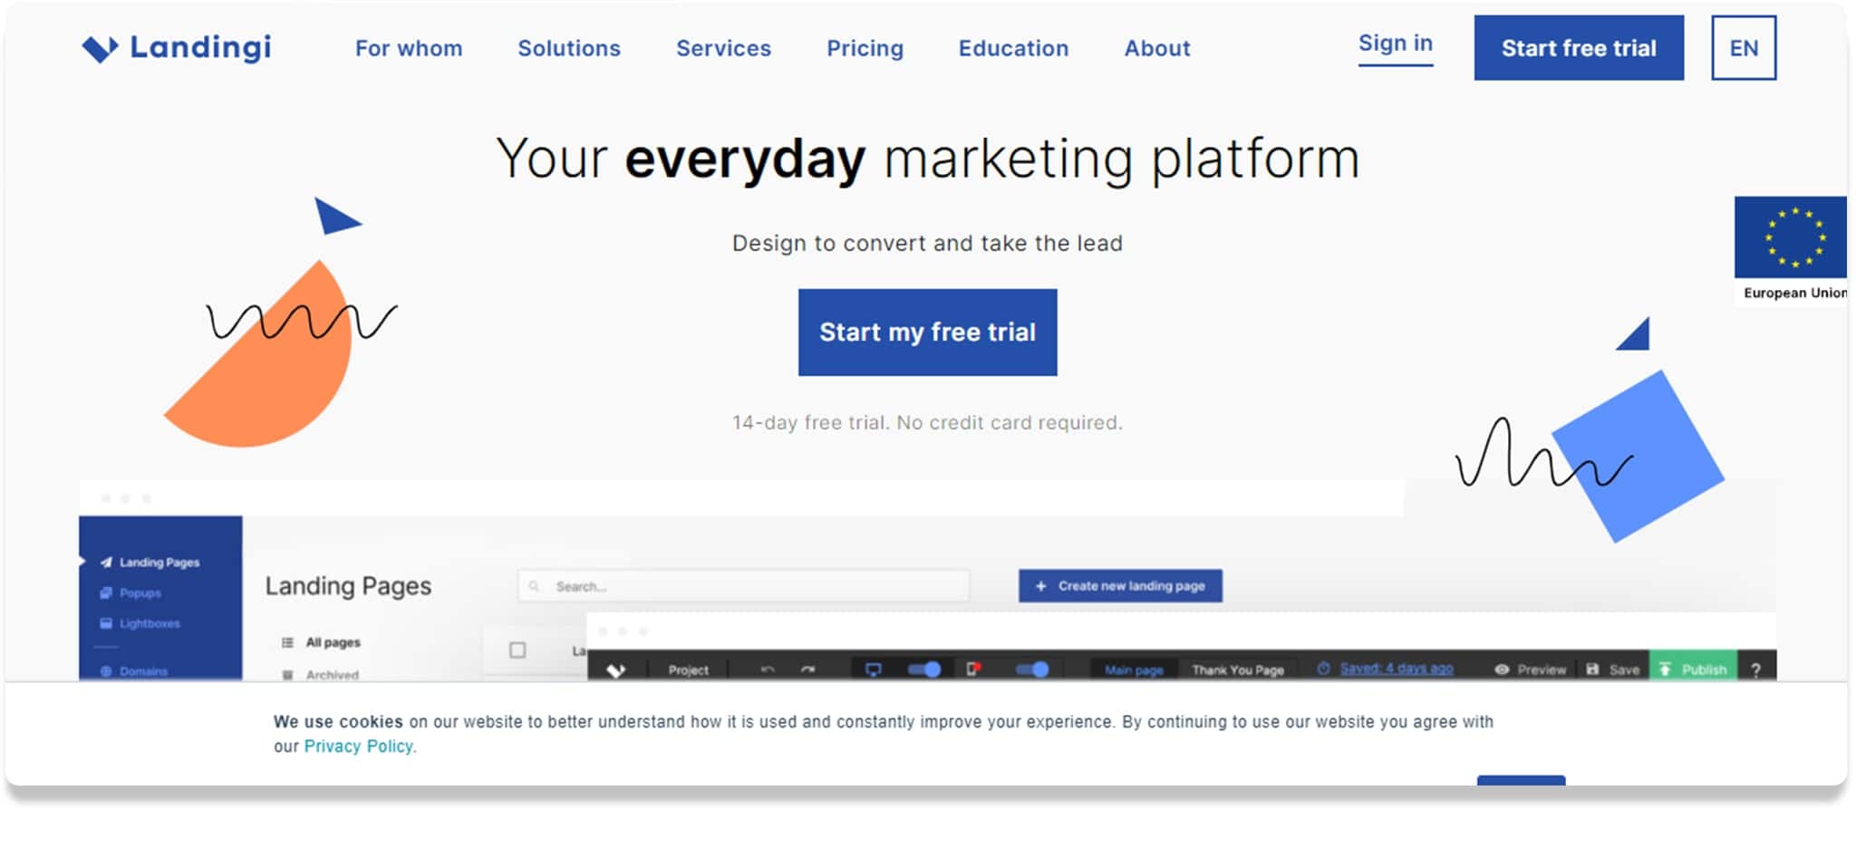Select Lightboxes in the sidebar
The width and height of the screenshot is (1856, 848).
coord(140,623)
